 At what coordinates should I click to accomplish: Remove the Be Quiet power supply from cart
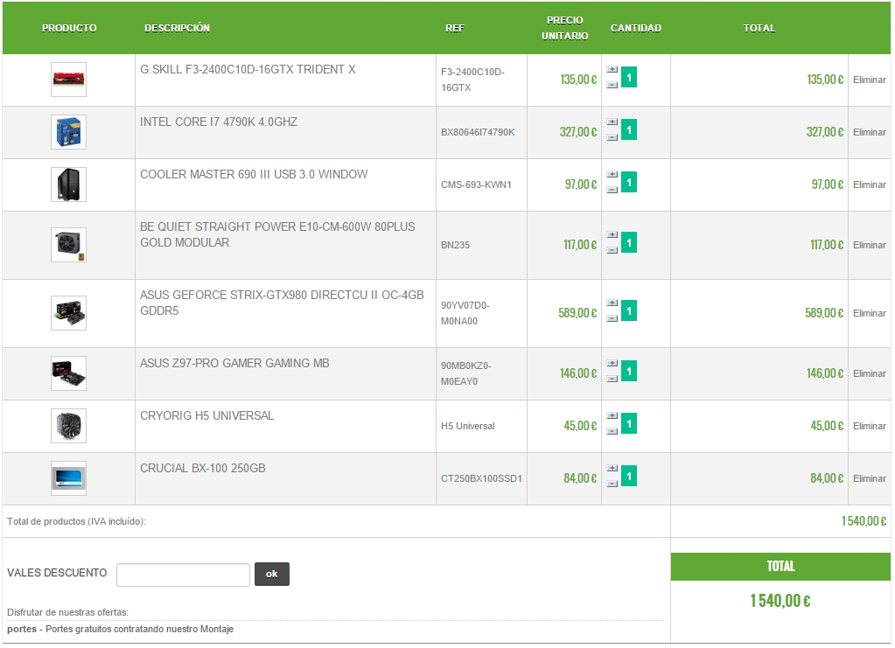870,245
